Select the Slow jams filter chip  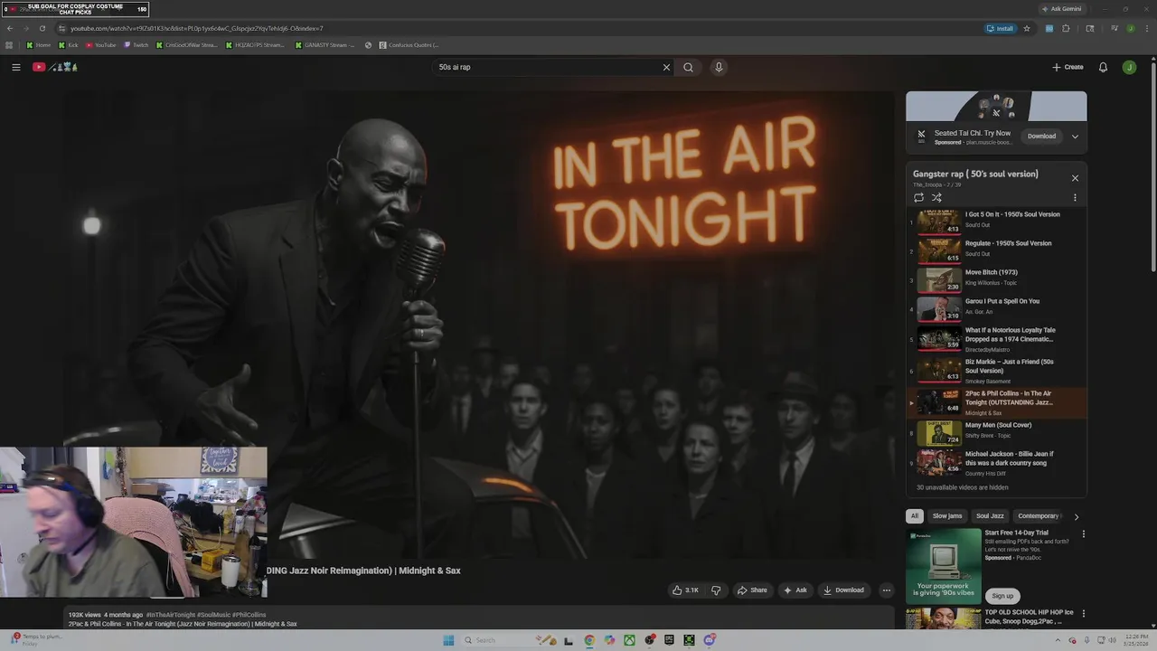click(947, 516)
